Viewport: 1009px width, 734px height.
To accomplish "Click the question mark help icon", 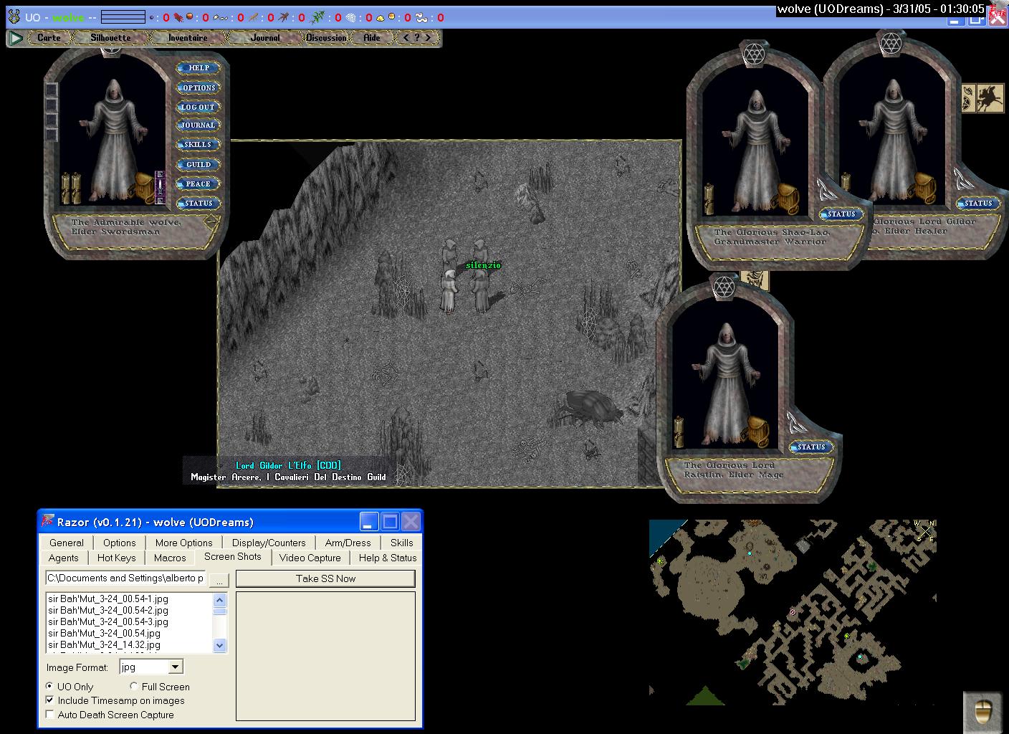I will point(417,38).
